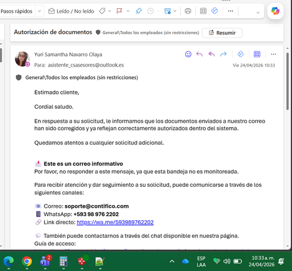Click the scroll-up arrow of reading pane
Image resolution: width=292 pixels, height=271 pixels.
point(287,48)
